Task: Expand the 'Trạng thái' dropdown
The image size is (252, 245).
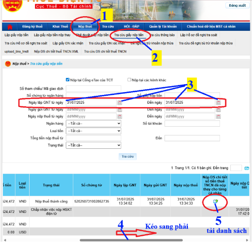Action: pyautogui.click(x=93, y=145)
